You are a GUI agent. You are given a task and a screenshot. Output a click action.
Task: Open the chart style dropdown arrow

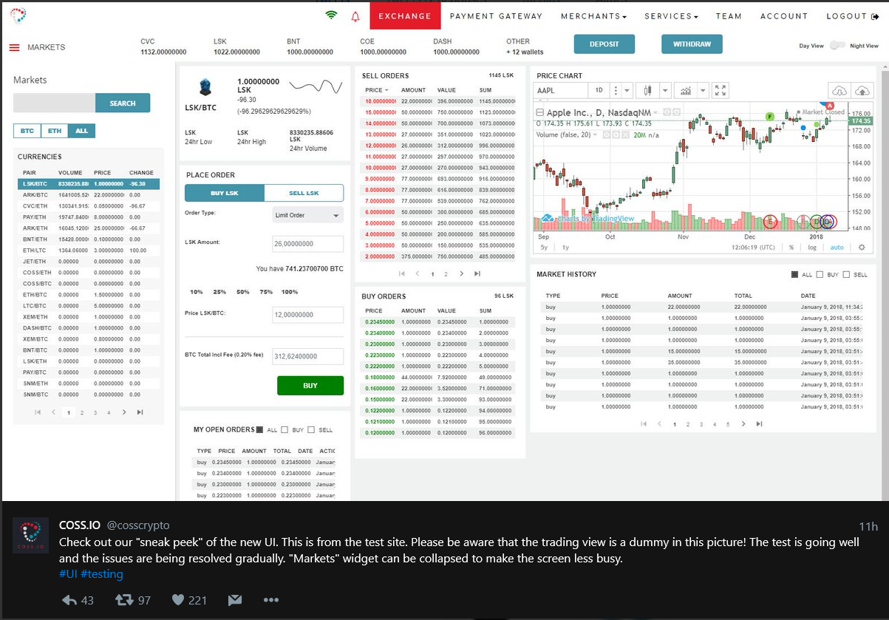[665, 90]
